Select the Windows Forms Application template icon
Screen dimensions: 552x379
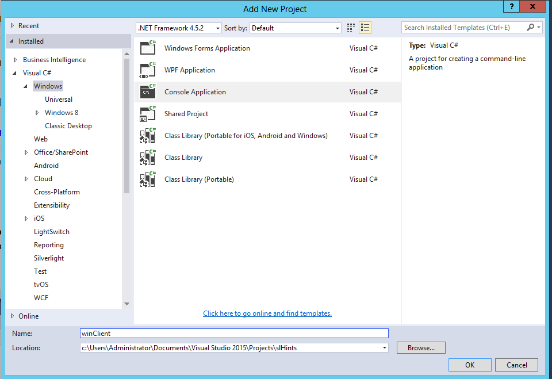(148, 48)
